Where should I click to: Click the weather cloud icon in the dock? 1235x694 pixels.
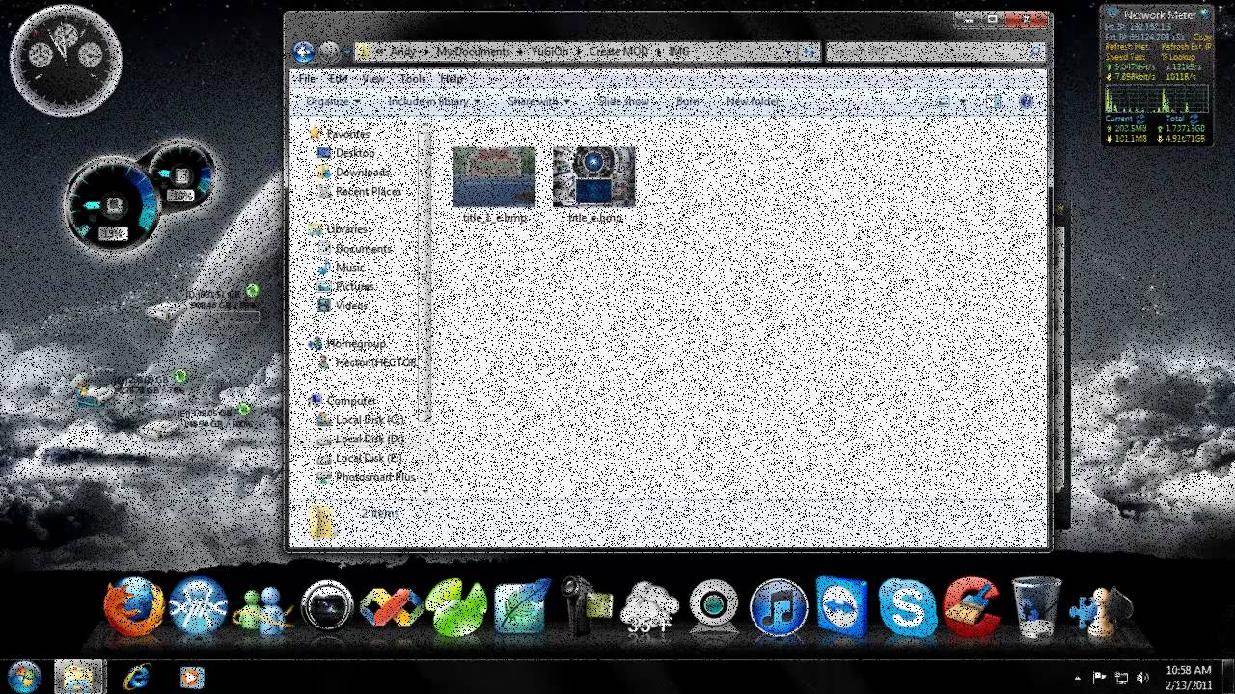pyautogui.click(x=649, y=607)
